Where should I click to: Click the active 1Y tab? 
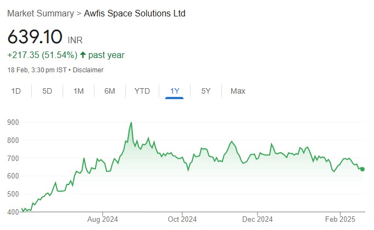(x=174, y=91)
